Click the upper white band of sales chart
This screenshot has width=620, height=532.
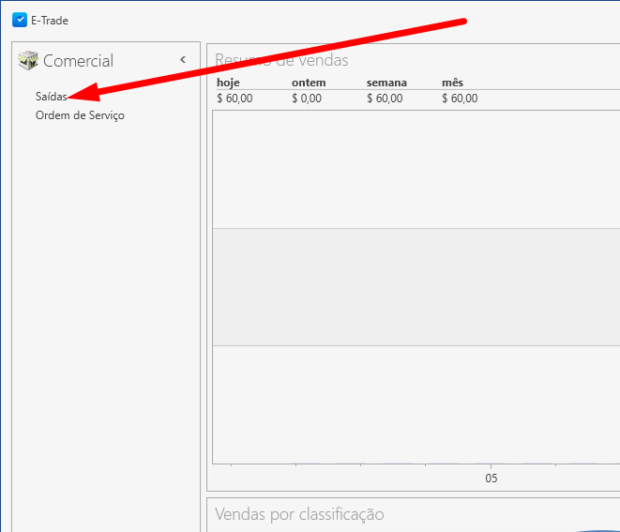click(416, 169)
